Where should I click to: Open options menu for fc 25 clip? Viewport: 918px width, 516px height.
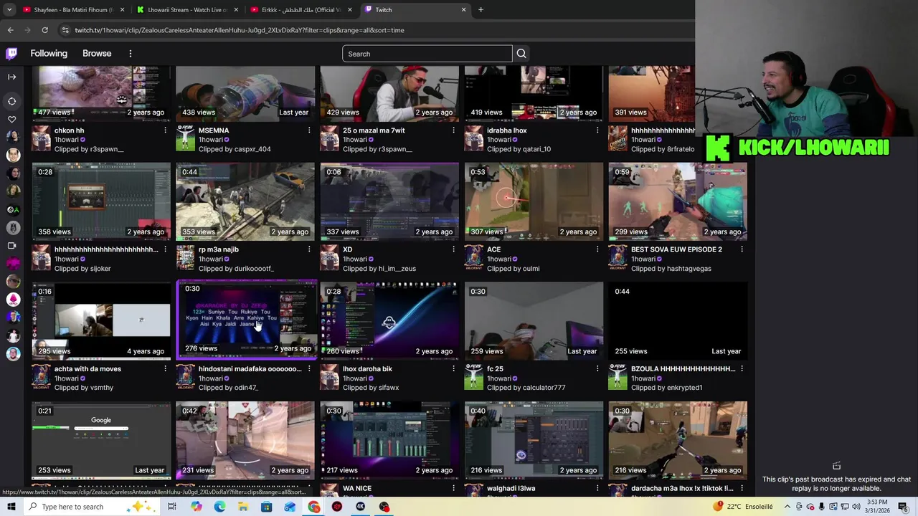coord(597,368)
